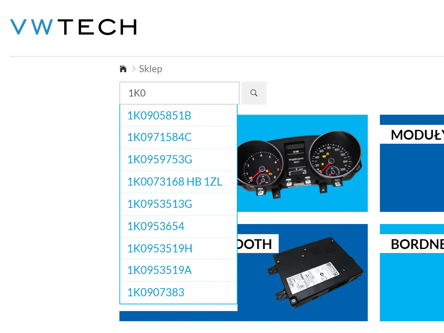
Task: Click the MODUŁY category heading
Action: pos(417,135)
